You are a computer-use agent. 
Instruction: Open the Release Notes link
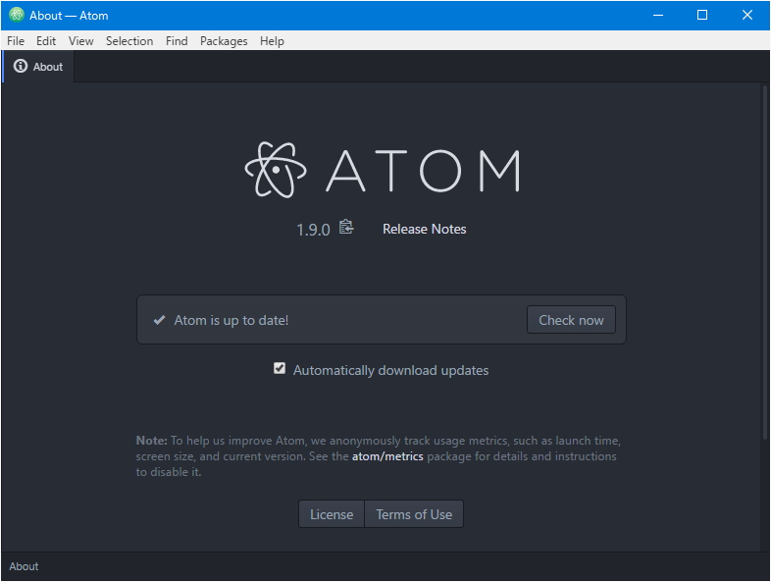click(x=425, y=229)
